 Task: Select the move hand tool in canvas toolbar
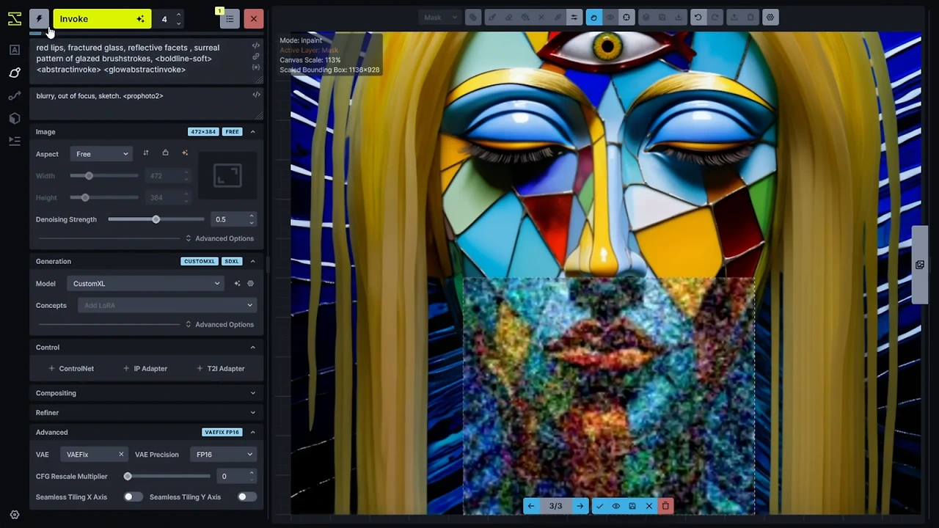click(x=593, y=18)
